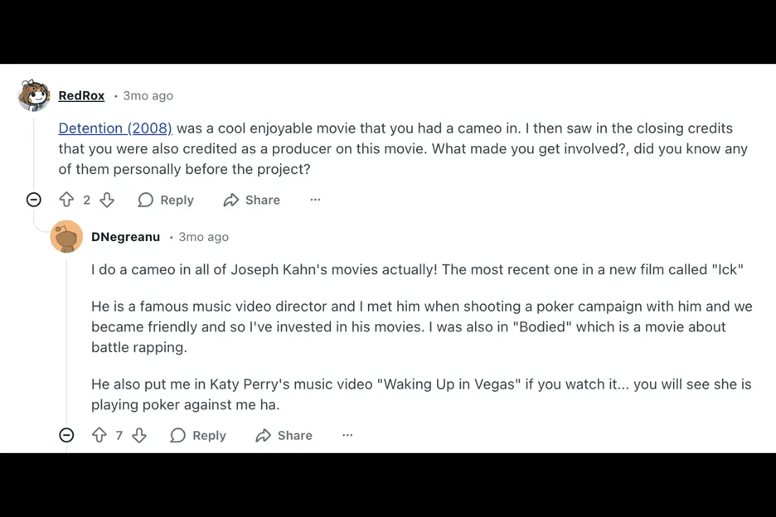776x517 pixels.
Task: Toggle the upvote on DNegreanu's reply
Action: point(100,435)
